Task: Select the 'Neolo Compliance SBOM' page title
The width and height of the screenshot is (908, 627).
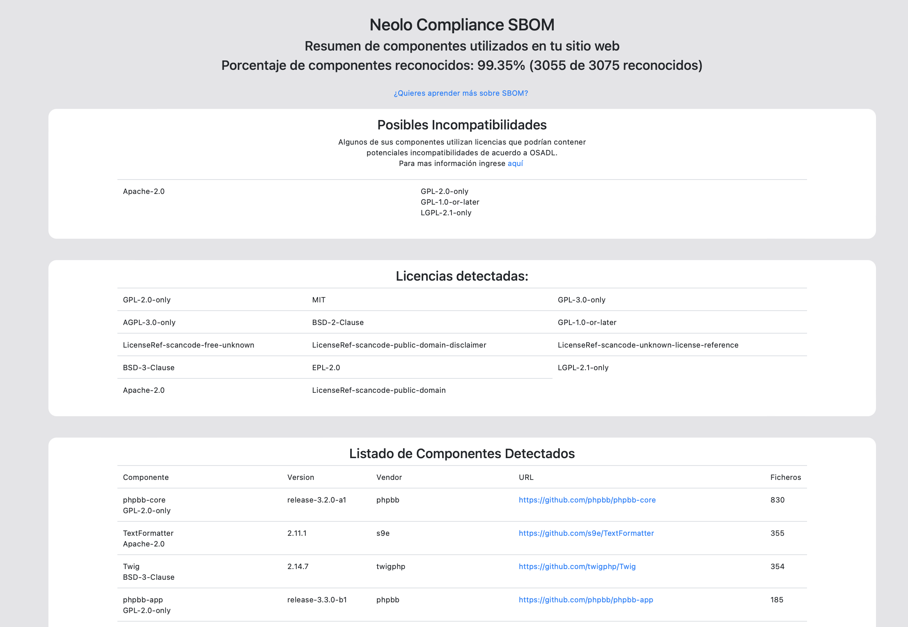Action: [462, 25]
